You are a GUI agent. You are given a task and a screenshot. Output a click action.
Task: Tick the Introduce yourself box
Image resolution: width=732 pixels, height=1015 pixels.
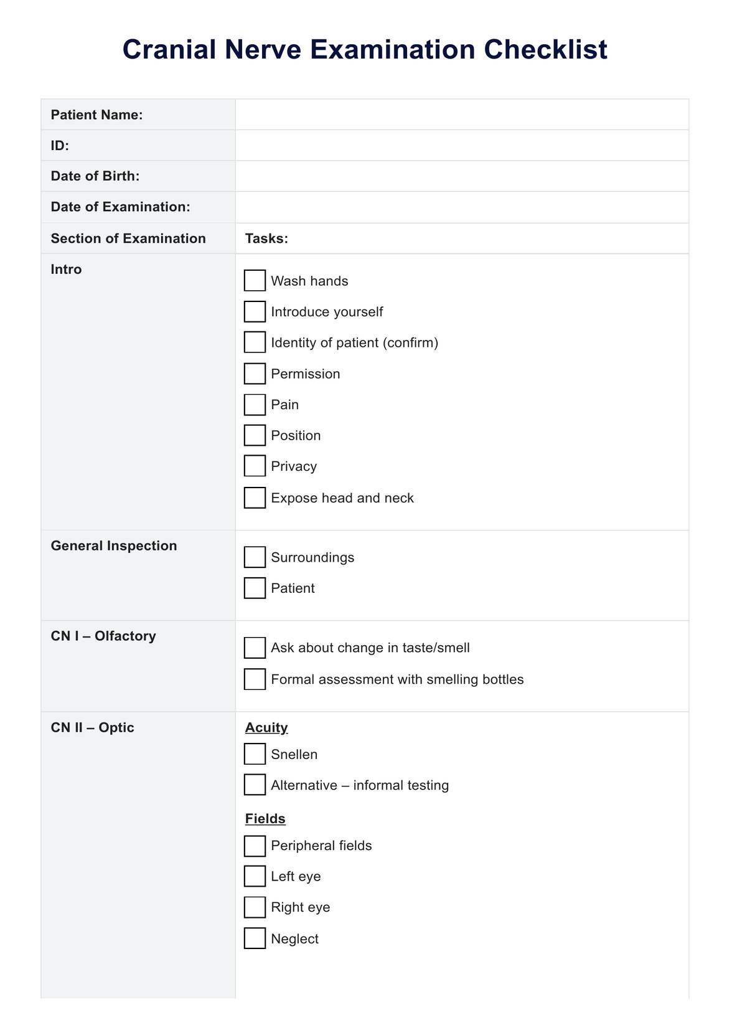click(255, 311)
